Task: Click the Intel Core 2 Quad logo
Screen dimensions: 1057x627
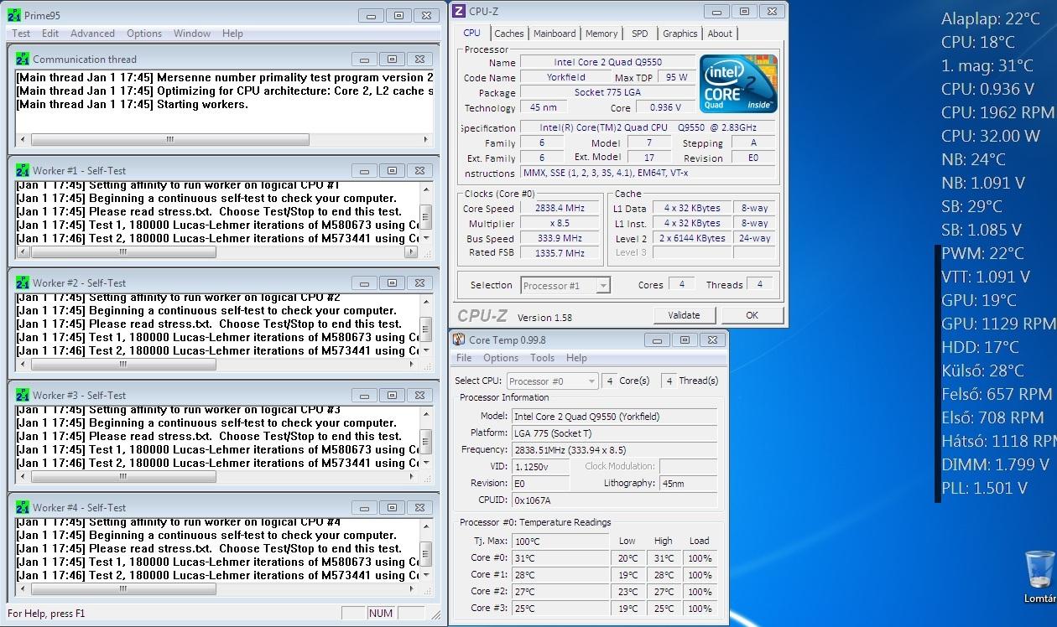Action: 738,84
